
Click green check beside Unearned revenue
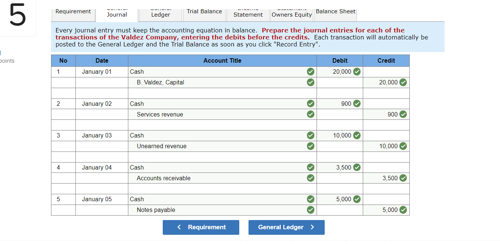tap(311, 146)
